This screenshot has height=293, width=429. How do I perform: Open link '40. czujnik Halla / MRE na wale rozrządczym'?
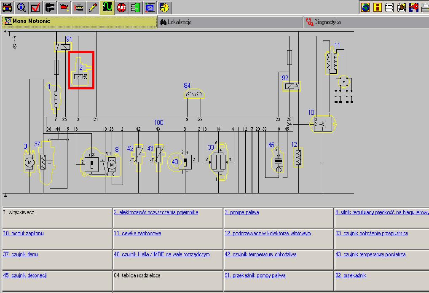point(162,254)
